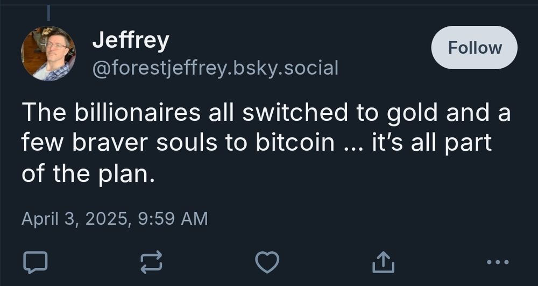The width and height of the screenshot is (538, 286).
Task: Repost Jeffrey's post using the arrows icon
Action: point(151,262)
